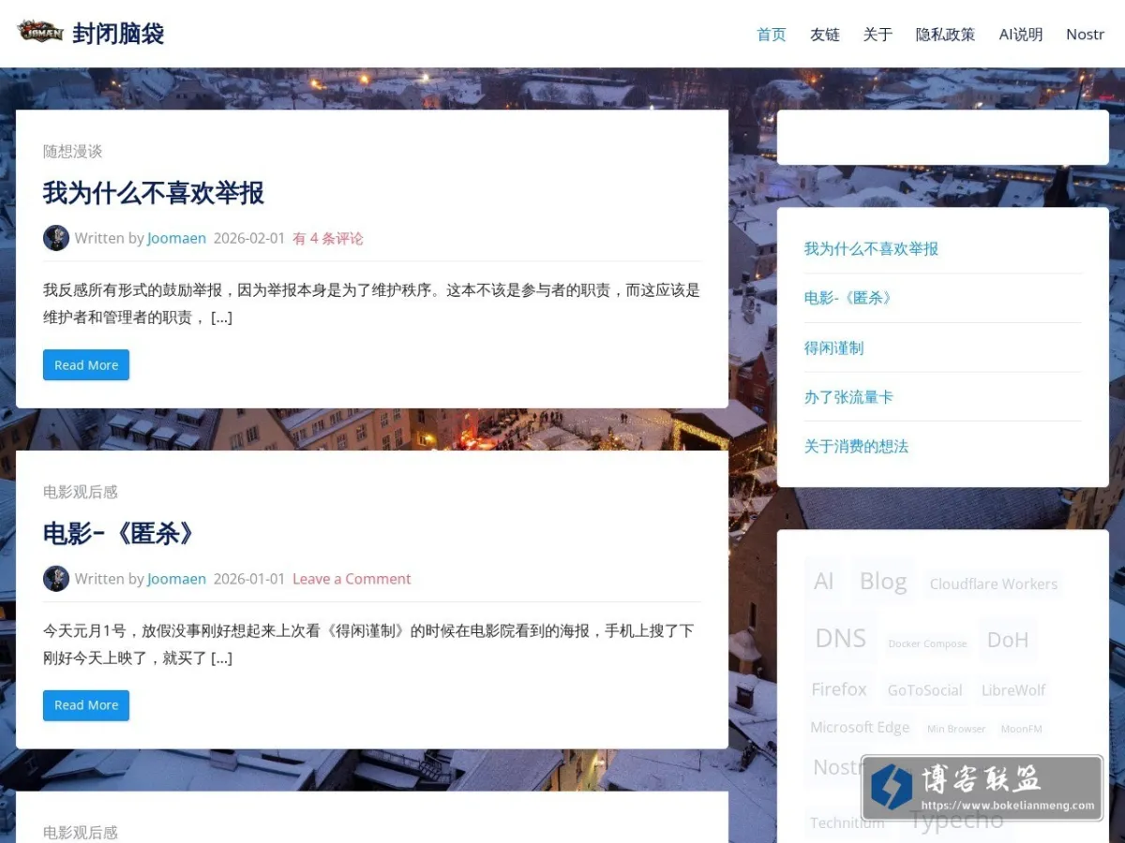This screenshot has height=843, width=1125.
Task: Select the MoonFM tag
Action: (1021, 729)
